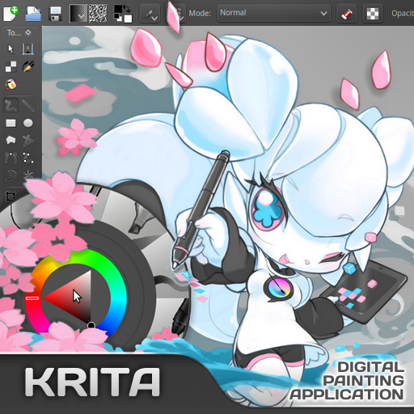Swap foreground and background colors
This screenshot has height=414, width=414.
[127, 9]
